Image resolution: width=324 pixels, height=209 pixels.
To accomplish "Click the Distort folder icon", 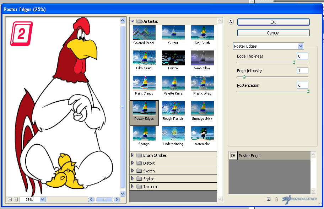I will tap(139, 163).
